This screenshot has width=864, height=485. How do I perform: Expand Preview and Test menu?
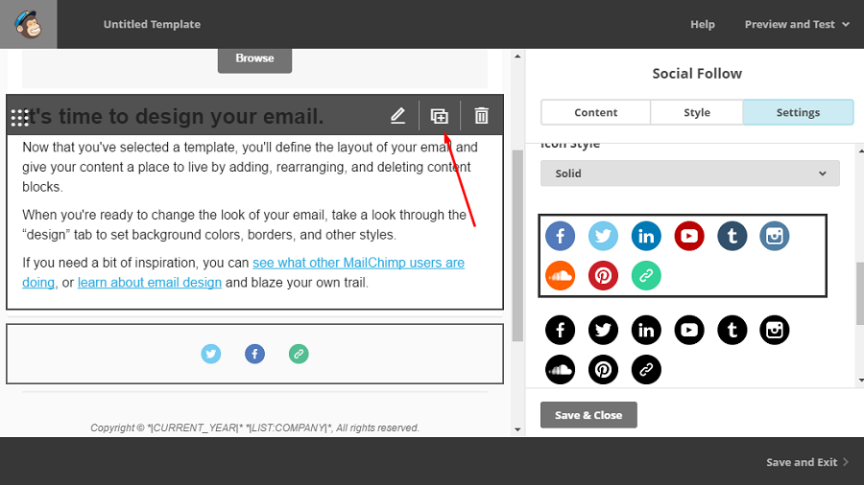tap(796, 24)
